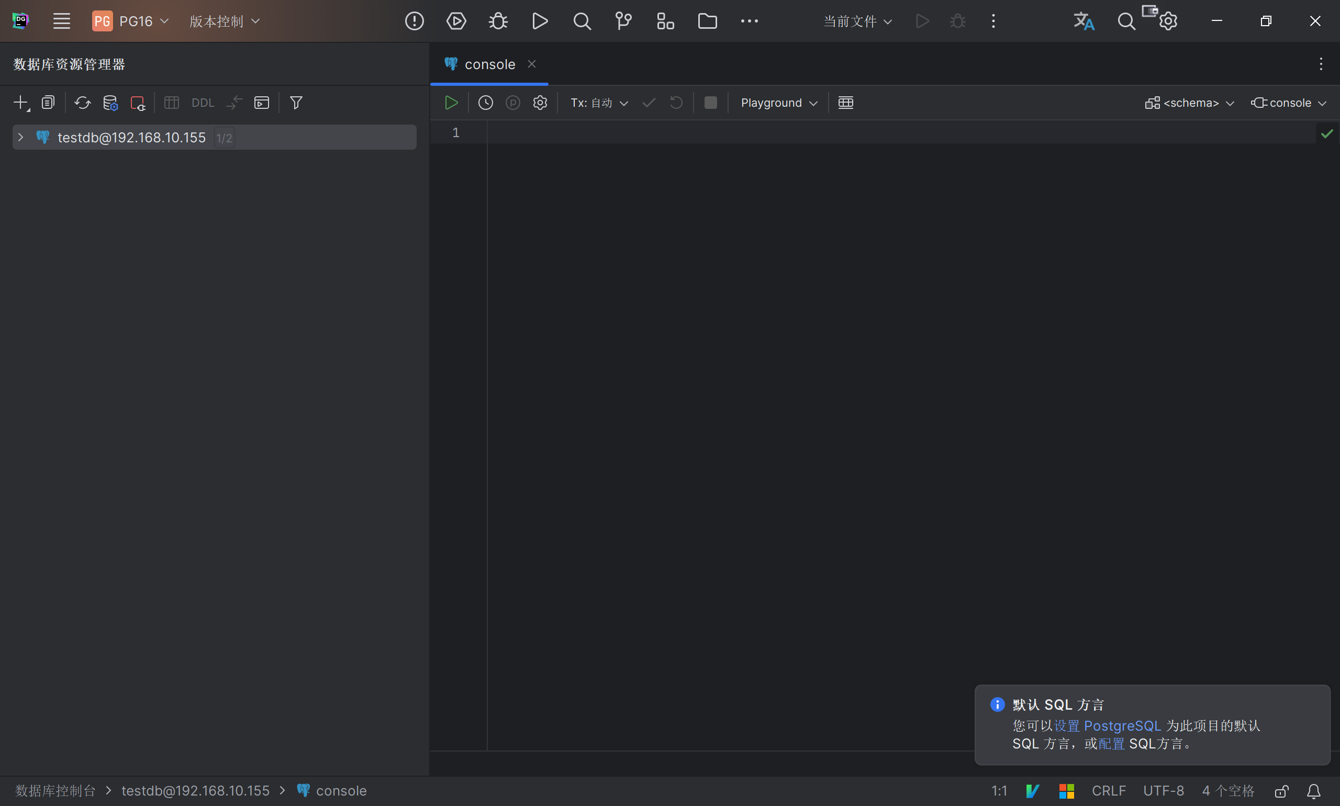Open the notifications bell icon
The height and width of the screenshot is (806, 1340).
1313,791
